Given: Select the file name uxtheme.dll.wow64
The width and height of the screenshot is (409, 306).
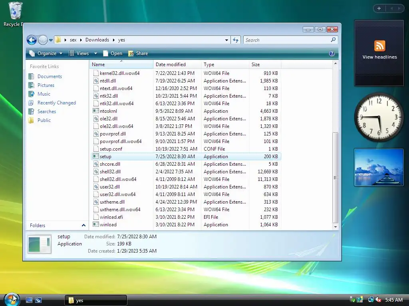Looking at the screenshot, I should [120, 210].
